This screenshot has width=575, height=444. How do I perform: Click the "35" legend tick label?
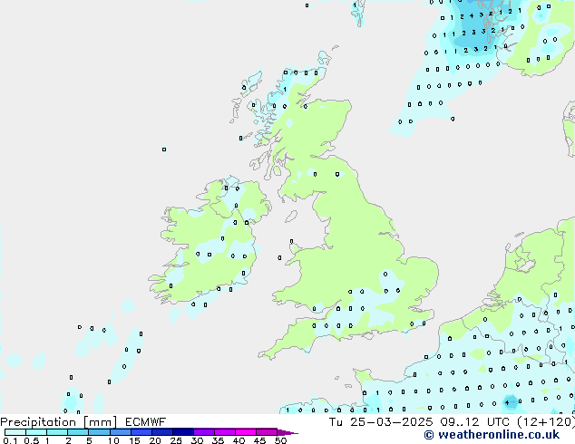click(x=218, y=440)
